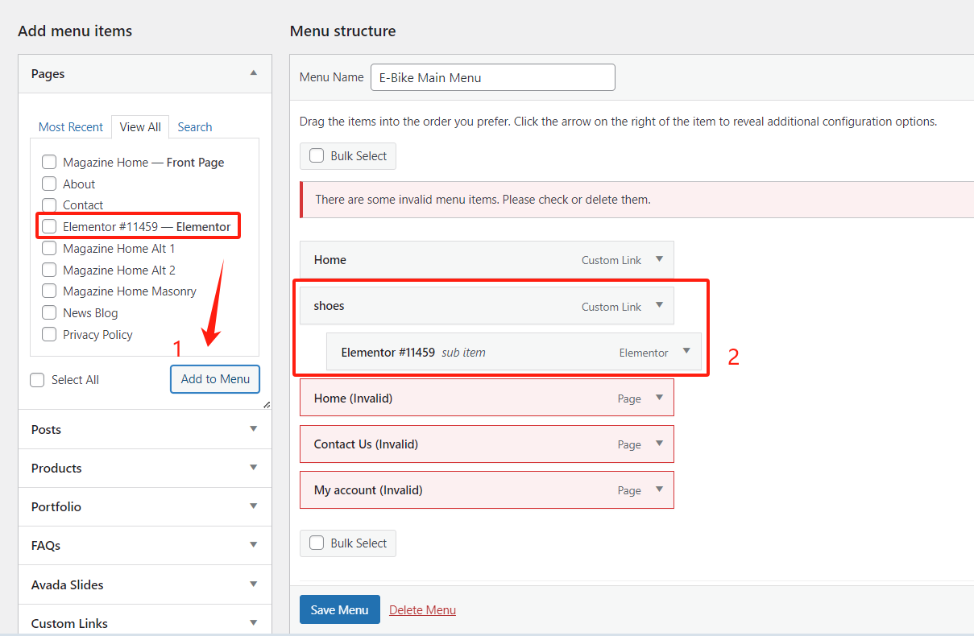Enable the Select All checkbox
The height and width of the screenshot is (636, 974).
(x=36, y=379)
